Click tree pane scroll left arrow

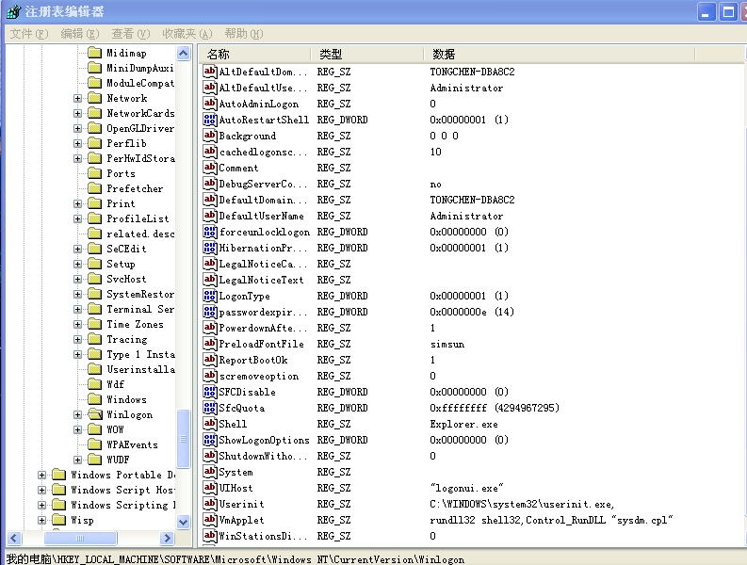[x=14, y=538]
